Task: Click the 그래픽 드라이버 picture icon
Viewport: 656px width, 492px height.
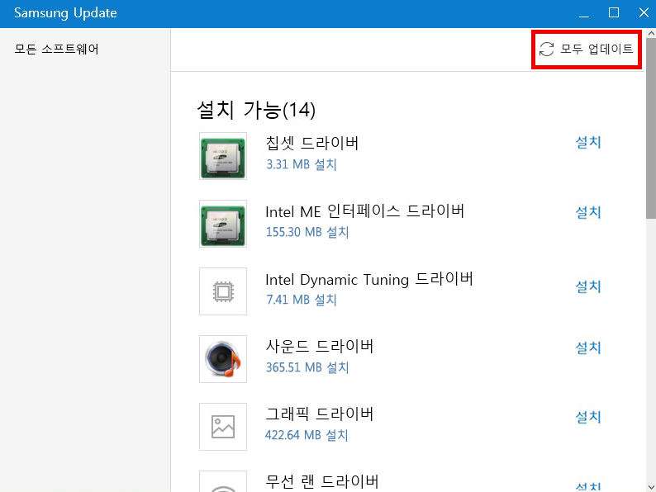Action: pos(223,427)
